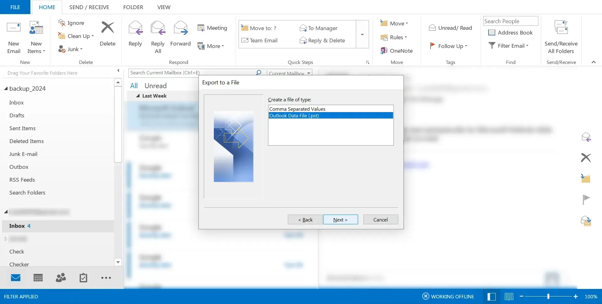Click Next in Export dialog
602x304 pixels.
coord(341,220)
